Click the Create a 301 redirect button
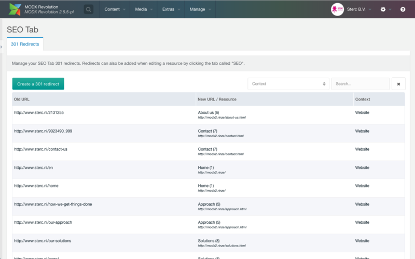The image size is (415, 259). click(38, 84)
